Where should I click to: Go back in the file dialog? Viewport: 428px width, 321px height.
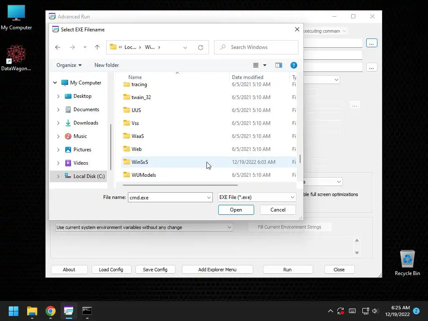(58, 47)
